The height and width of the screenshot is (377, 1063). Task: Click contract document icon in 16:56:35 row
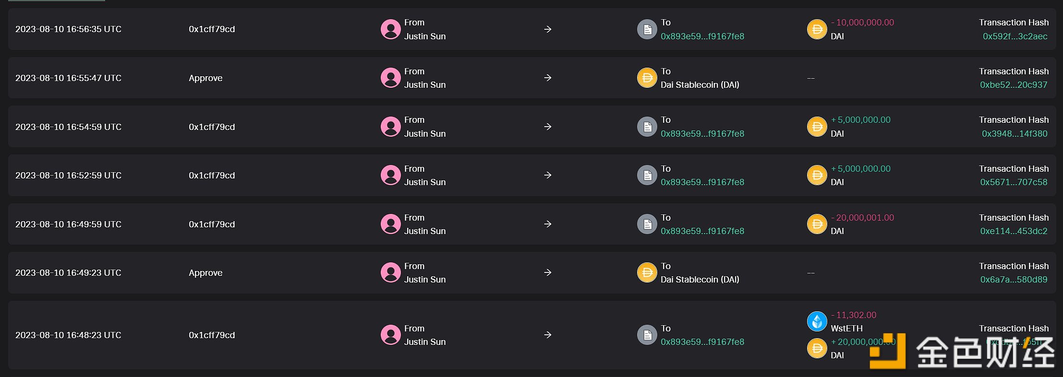point(647,29)
